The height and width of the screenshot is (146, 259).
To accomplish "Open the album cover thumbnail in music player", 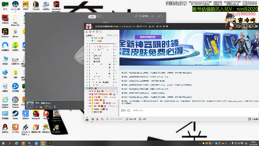I will (x=30, y=105).
